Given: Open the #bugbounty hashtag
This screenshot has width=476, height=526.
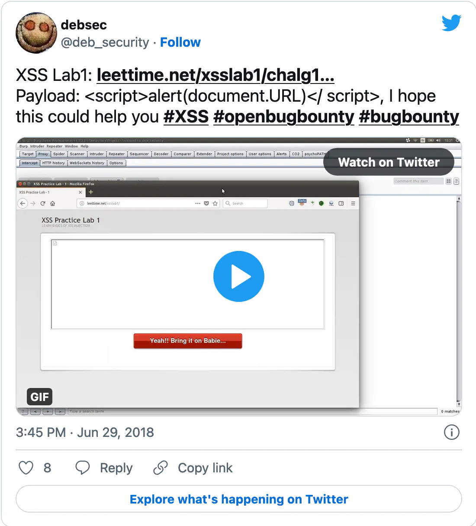Looking at the screenshot, I should tap(409, 117).
